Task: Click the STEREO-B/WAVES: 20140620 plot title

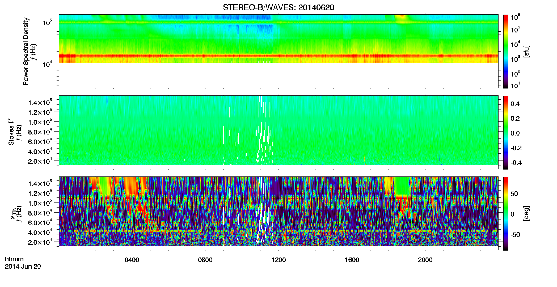Action: pyautogui.click(x=278, y=7)
